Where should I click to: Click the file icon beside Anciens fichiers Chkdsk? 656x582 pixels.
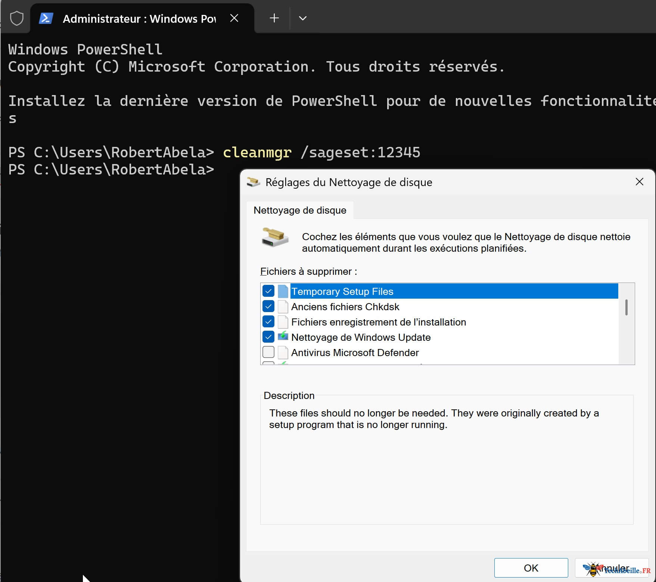coord(283,306)
